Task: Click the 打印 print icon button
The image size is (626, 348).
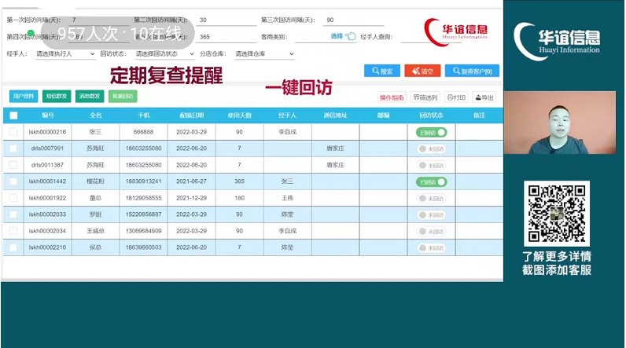Action: click(456, 98)
